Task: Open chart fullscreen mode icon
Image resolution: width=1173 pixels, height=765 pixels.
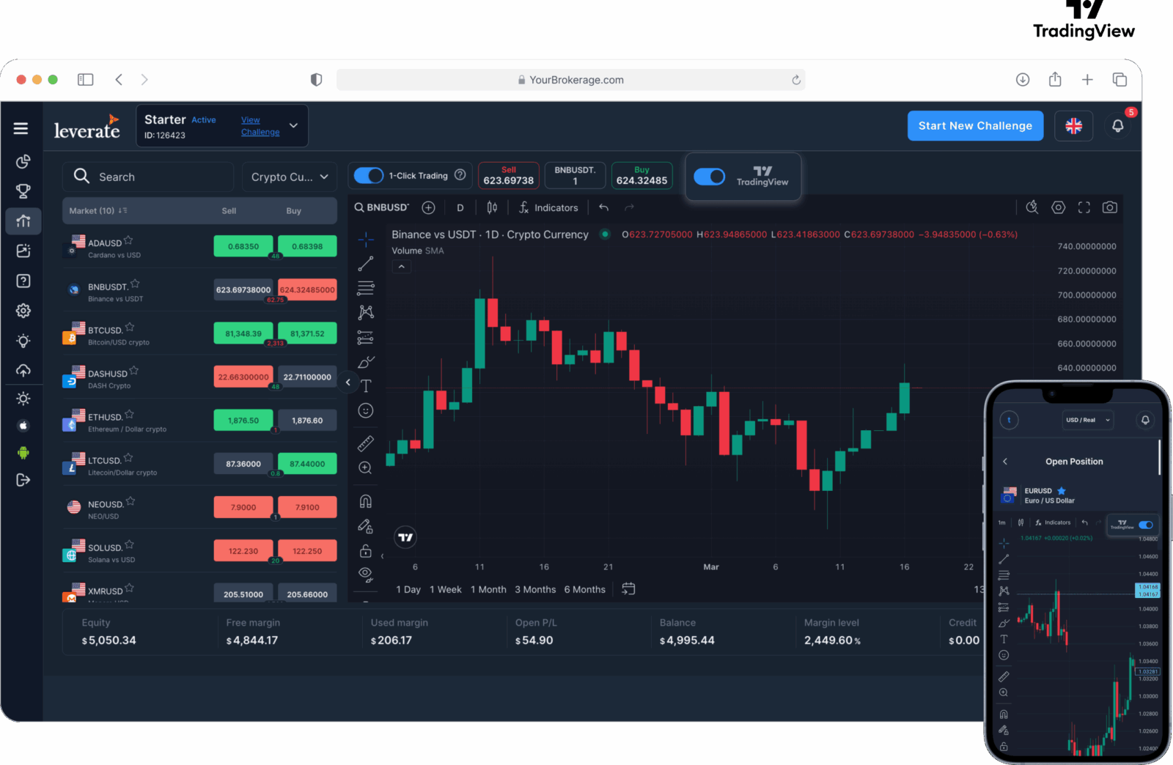Action: (1084, 207)
